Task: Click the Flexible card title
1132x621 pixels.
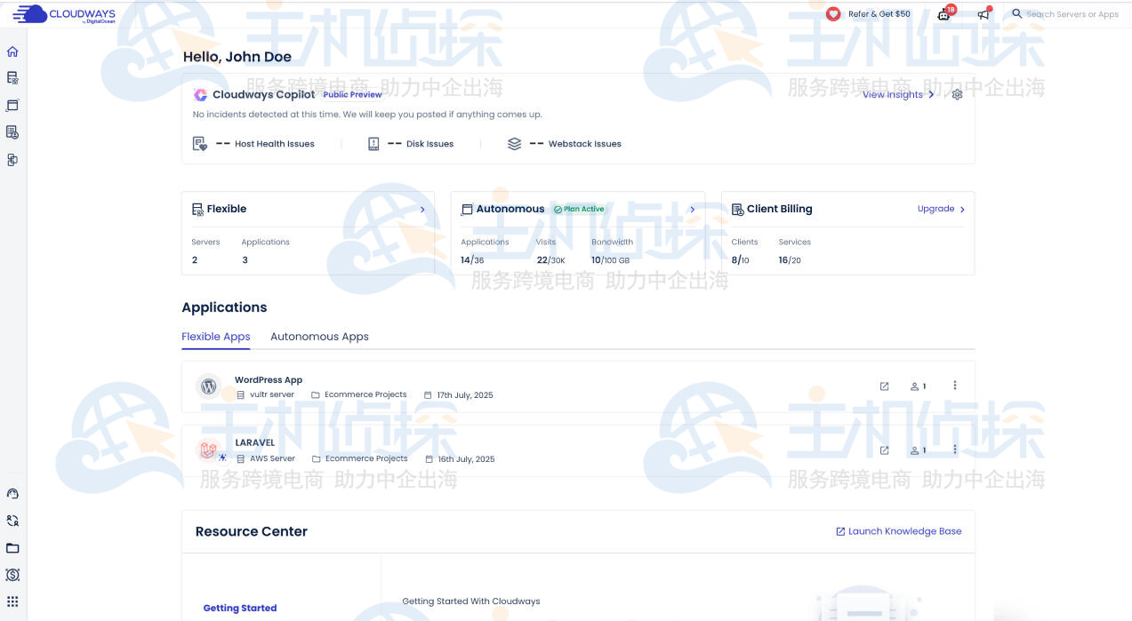Action: pos(227,209)
